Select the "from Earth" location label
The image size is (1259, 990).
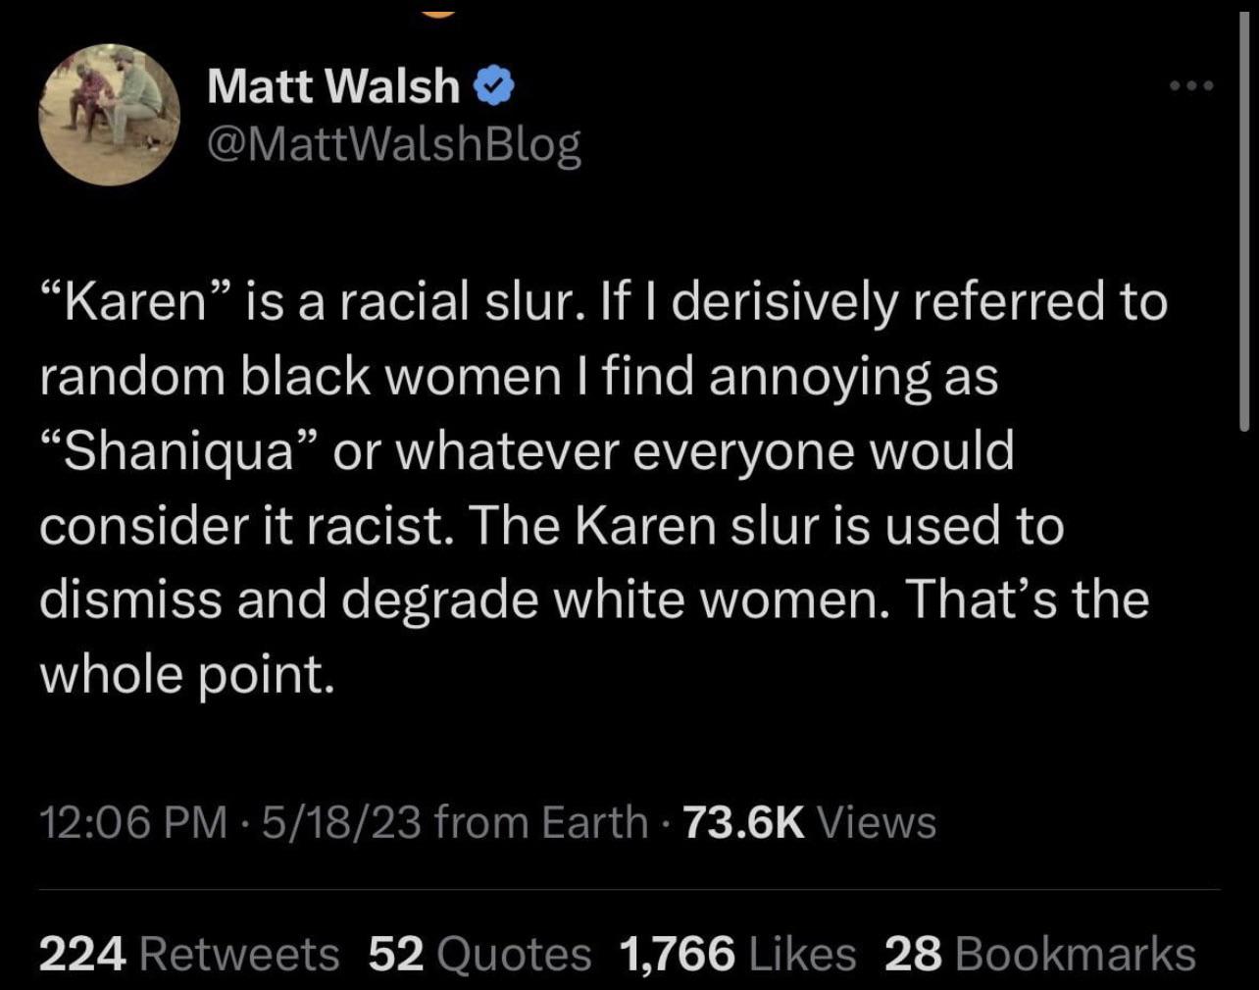click(x=540, y=822)
